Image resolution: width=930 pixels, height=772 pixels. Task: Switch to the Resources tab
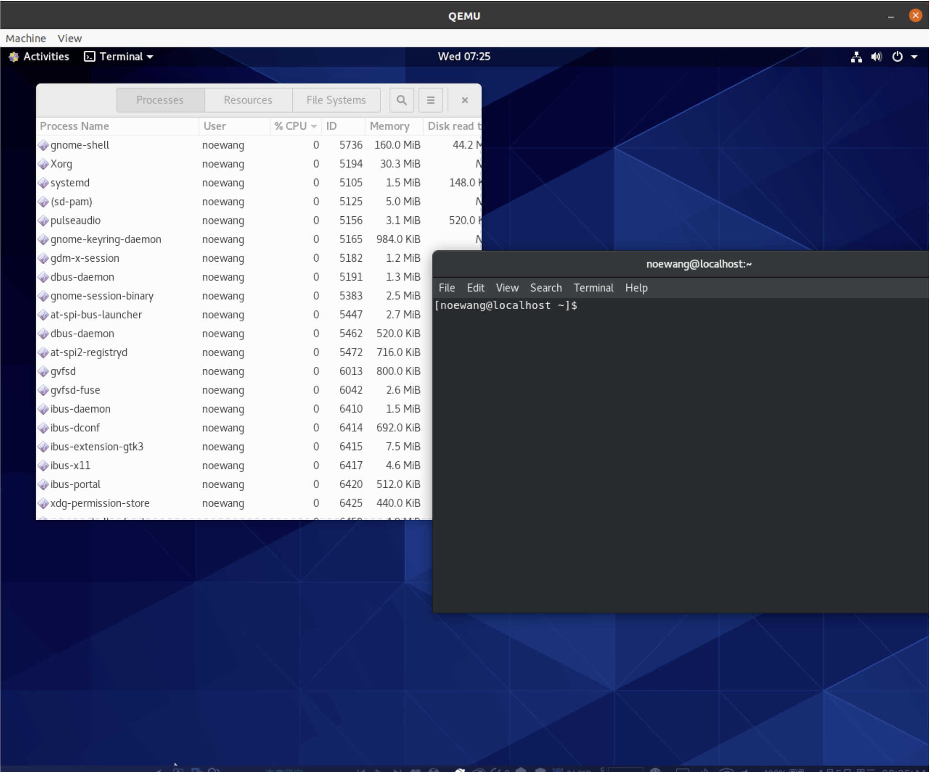248,100
